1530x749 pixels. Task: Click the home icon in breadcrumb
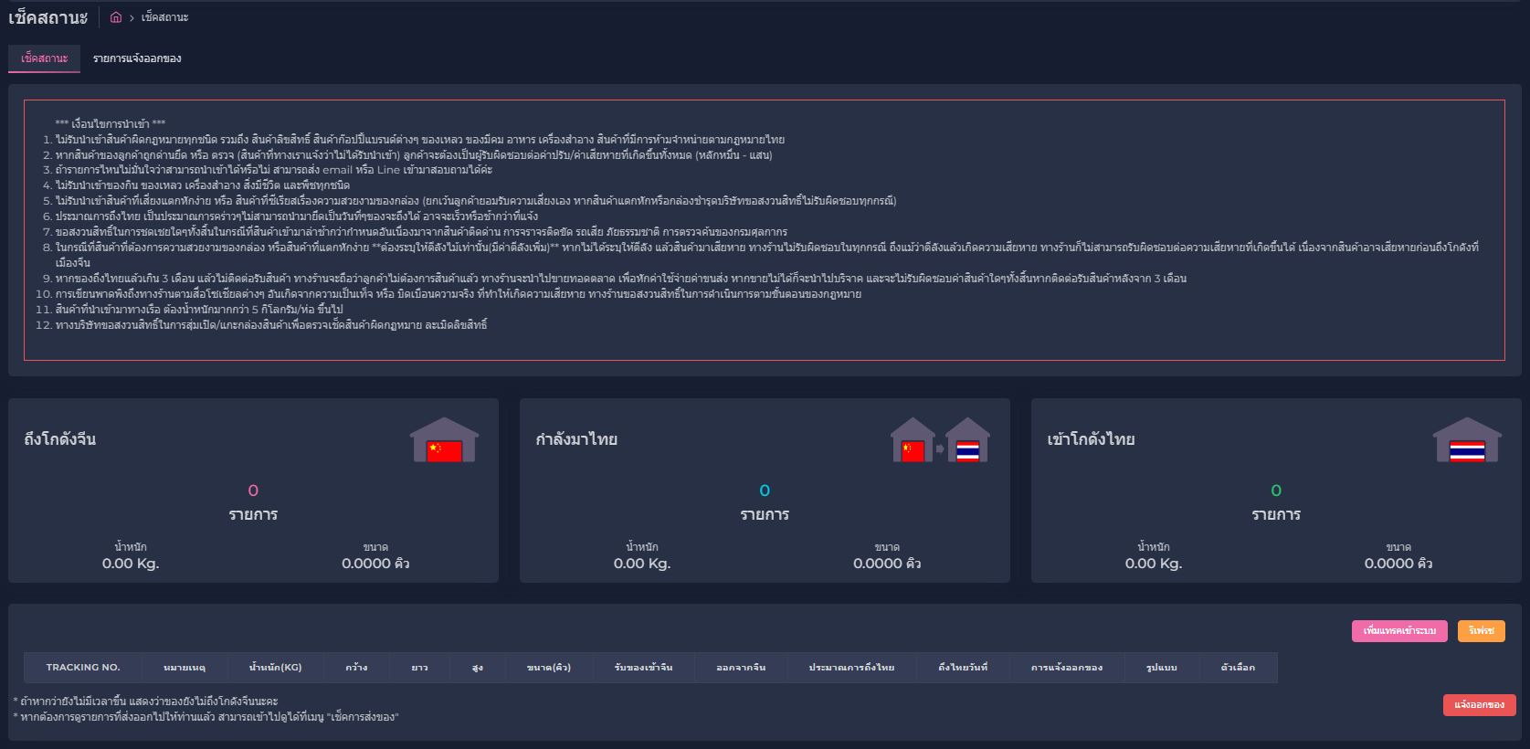point(116,17)
